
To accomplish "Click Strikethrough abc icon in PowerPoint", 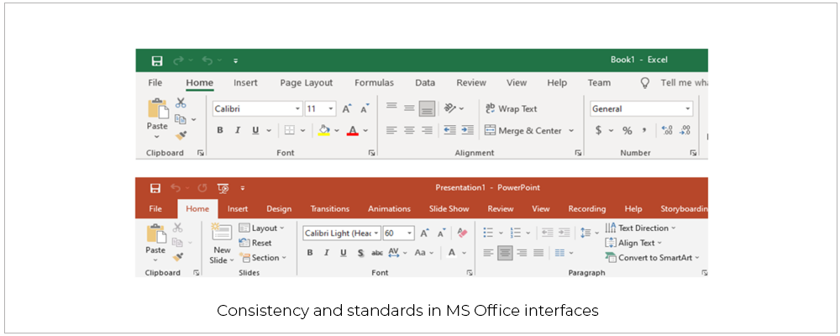I will tap(377, 253).
